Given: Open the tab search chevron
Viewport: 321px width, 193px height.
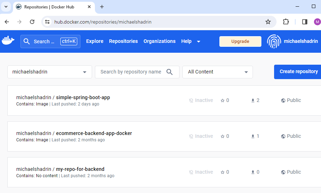Looking at the screenshot, I should pos(6,7).
